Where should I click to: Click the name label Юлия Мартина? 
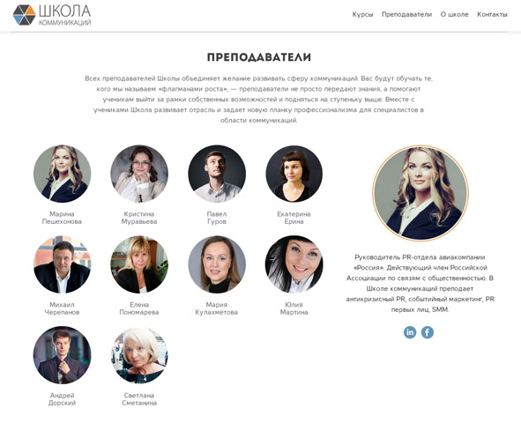(294, 308)
